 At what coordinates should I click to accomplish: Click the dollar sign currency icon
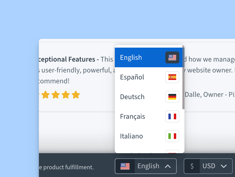pyautogui.click(x=192, y=166)
